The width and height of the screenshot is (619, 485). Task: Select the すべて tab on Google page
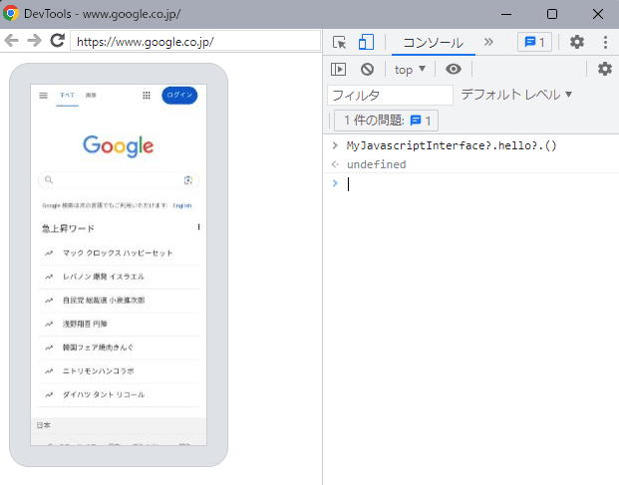67,95
